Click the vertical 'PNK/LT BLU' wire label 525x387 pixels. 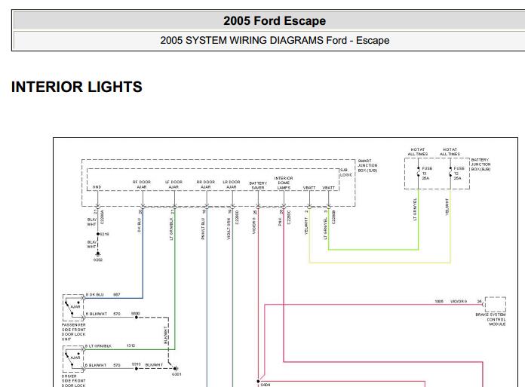pos(203,229)
